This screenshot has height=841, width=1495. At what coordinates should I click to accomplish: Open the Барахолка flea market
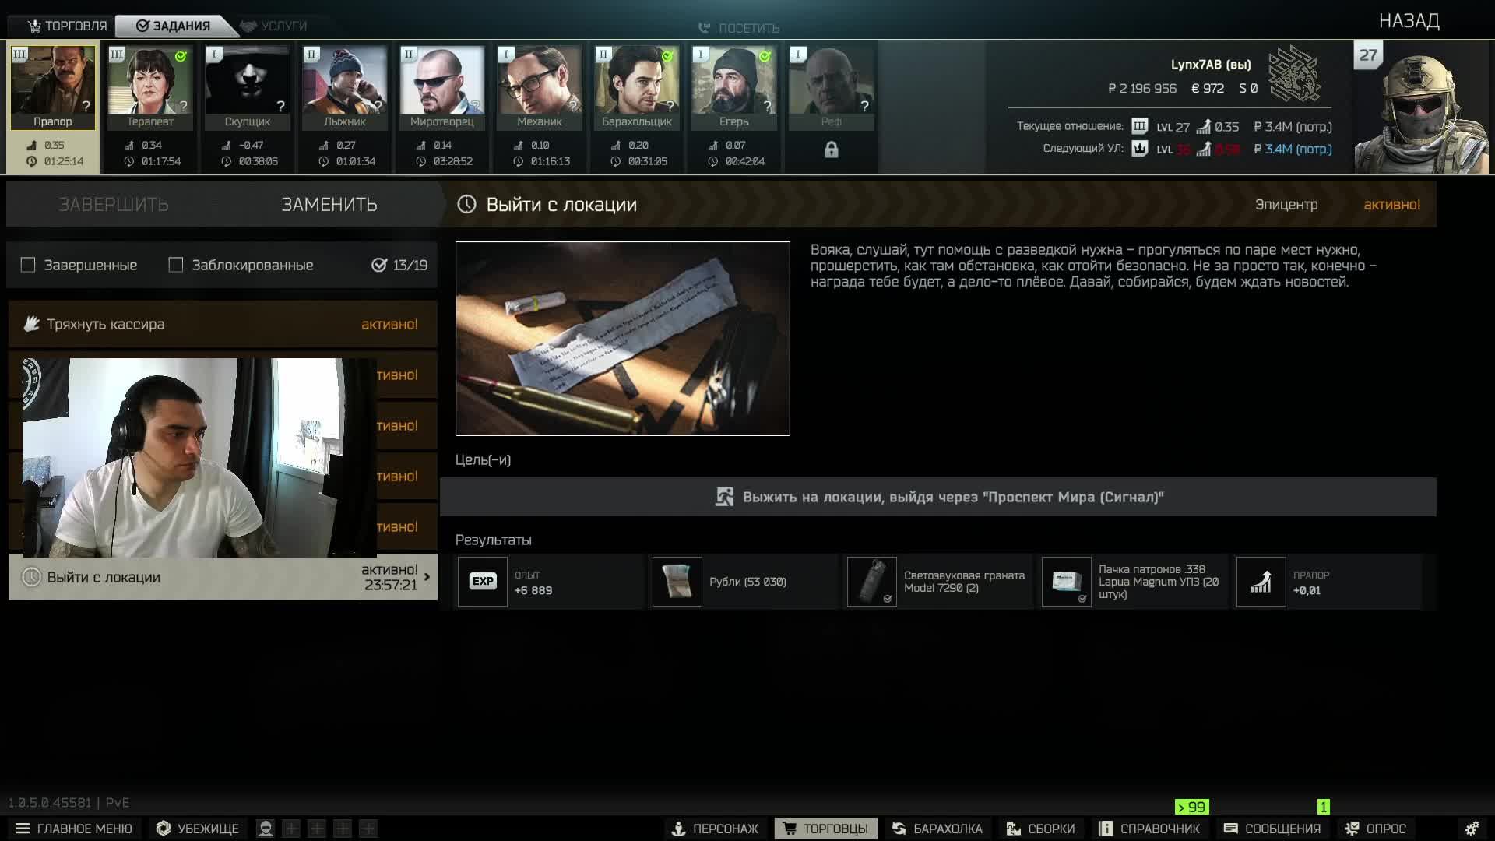pos(937,829)
